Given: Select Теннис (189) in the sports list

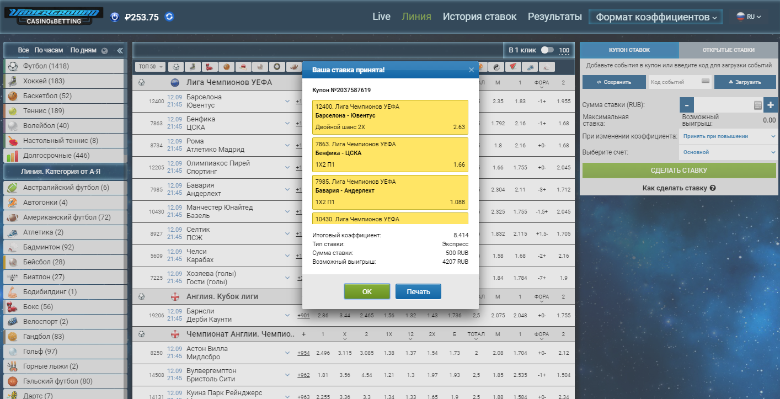Looking at the screenshot, I should click(x=65, y=111).
